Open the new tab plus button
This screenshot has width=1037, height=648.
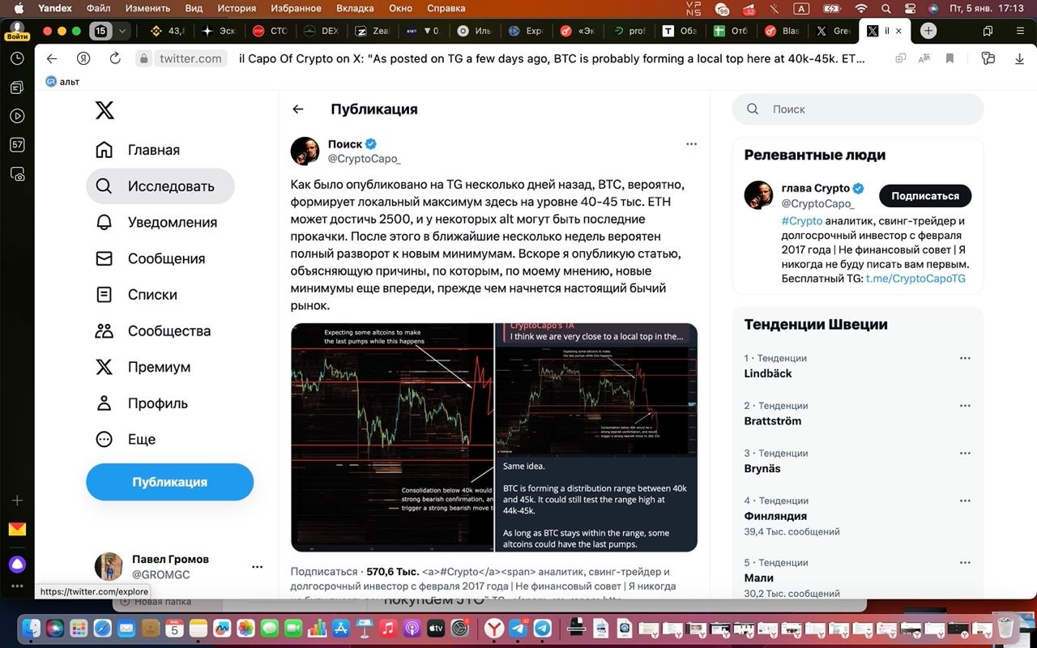point(928,31)
